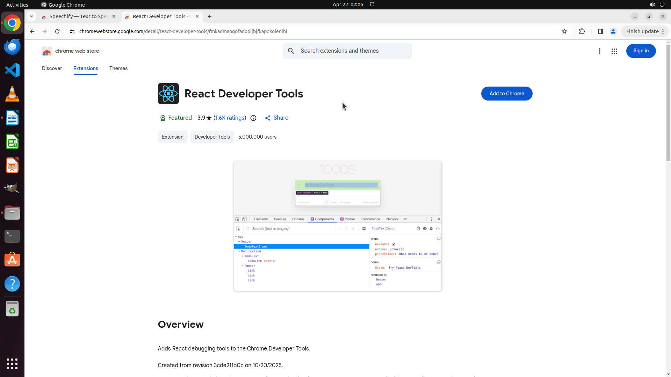Viewport: 671px width, 377px height.
Task: Open the Google apps grid
Action: pos(614,51)
